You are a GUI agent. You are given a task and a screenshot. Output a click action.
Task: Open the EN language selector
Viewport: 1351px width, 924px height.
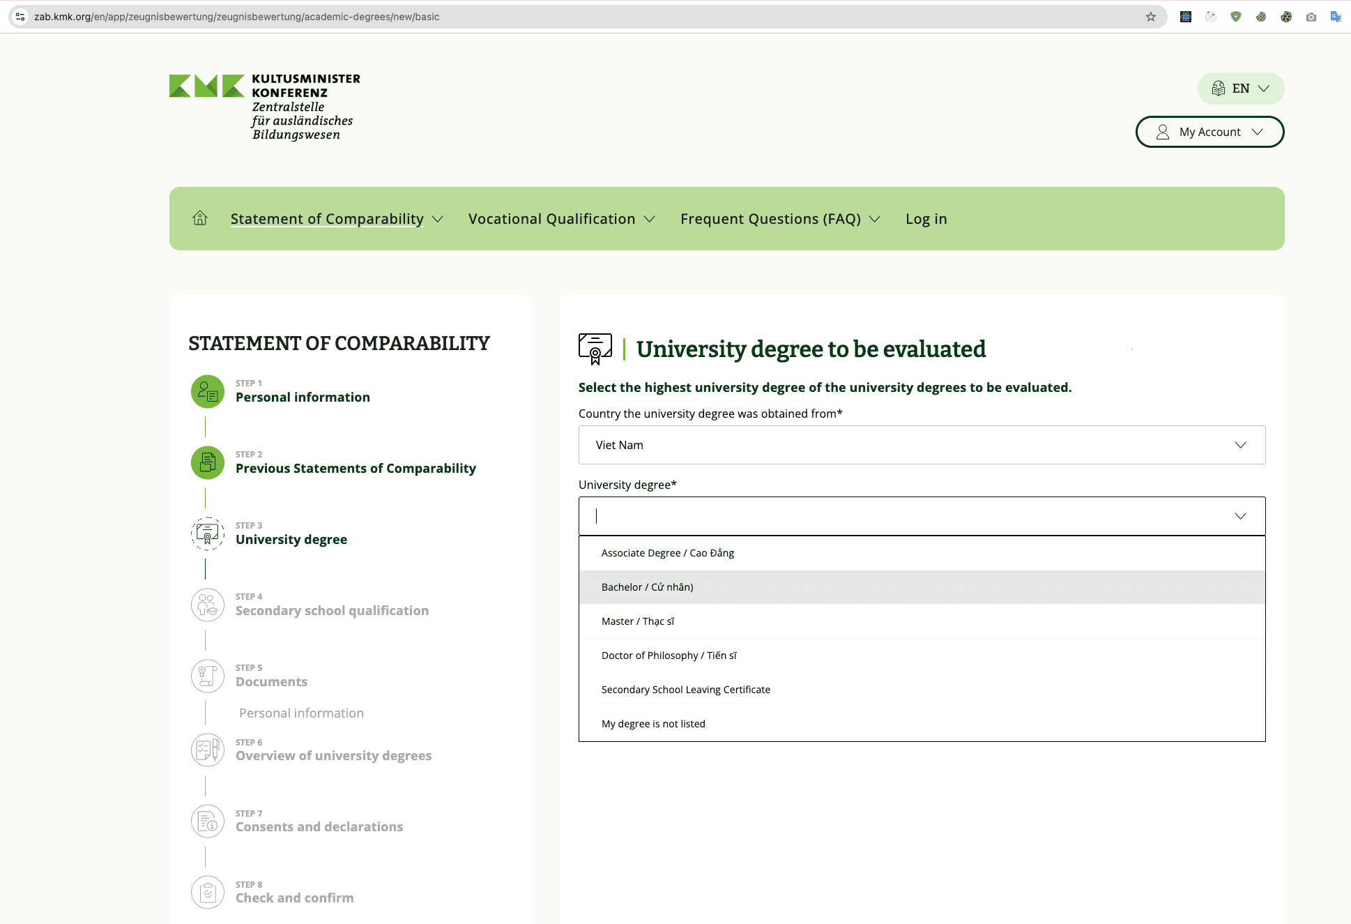click(x=1241, y=89)
